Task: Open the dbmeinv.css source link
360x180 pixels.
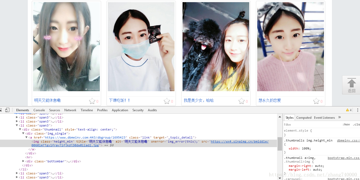Action: pyautogui.click(x=349, y=140)
